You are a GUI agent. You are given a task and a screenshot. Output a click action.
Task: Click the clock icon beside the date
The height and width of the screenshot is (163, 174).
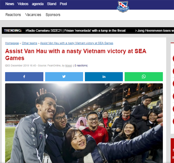coord(6,66)
